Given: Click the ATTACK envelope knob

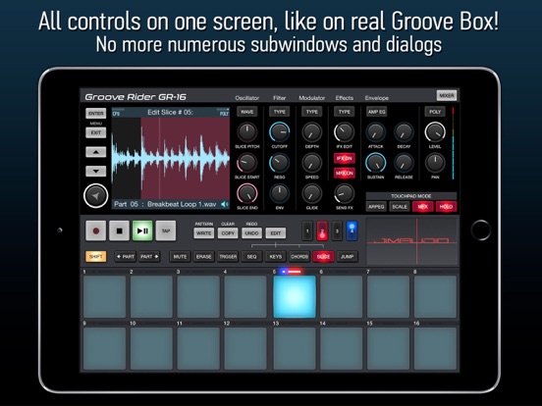Looking at the screenshot, I should click(x=376, y=131).
